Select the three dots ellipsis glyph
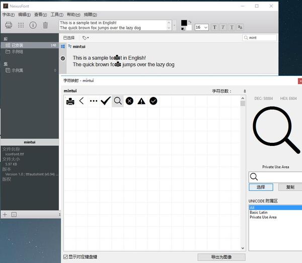Viewport: 302px width, 263px height. [x=94, y=101]
